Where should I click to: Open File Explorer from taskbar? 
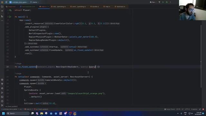point(42,113)
